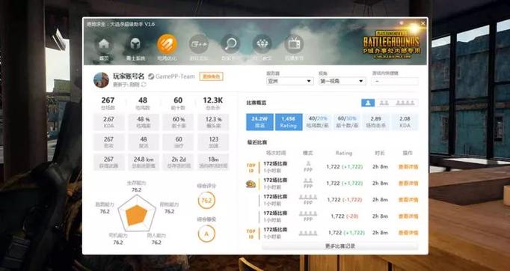Open the perspective dropdown showing 第一视角

(342, 81)
